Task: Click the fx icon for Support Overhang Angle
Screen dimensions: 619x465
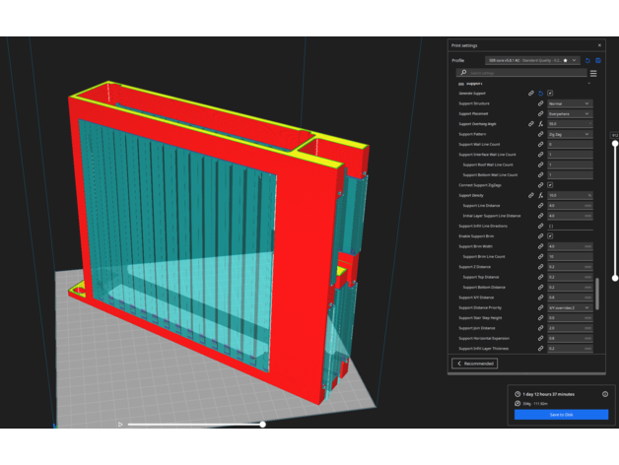Action: coord(540,124)
